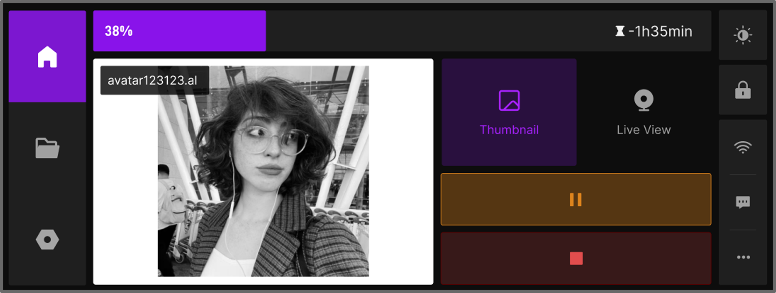Image resolution: width=776 pixels, height=293 pixels.
Task: Switch to the Live View tab
Action: pyautogui.click(x=643, y=112)
